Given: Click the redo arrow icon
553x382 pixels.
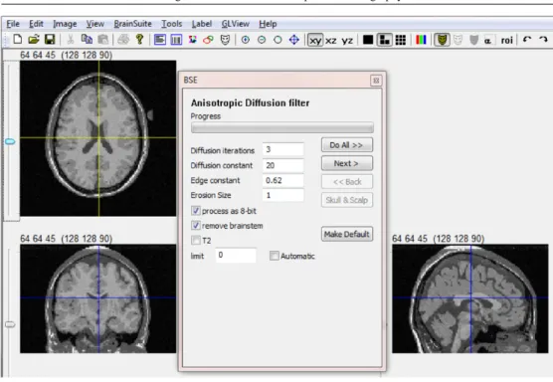Looking at the screenshot, I should click(543, 40).
